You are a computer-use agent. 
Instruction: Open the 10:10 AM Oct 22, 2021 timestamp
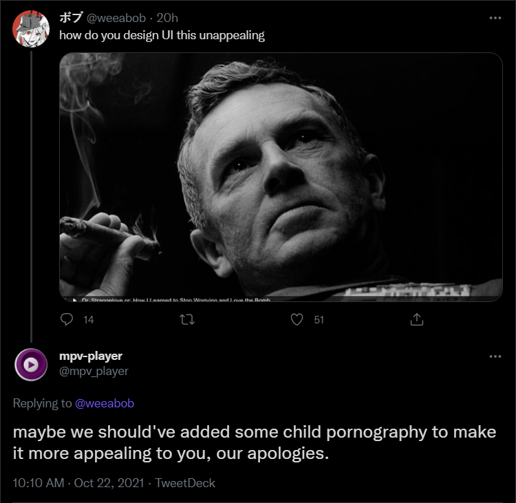pyautogui.click(x=78, y=483)
